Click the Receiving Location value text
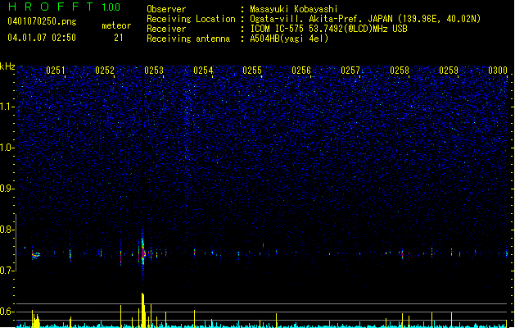This screenshot has height=328, width=515. point(365,19)
